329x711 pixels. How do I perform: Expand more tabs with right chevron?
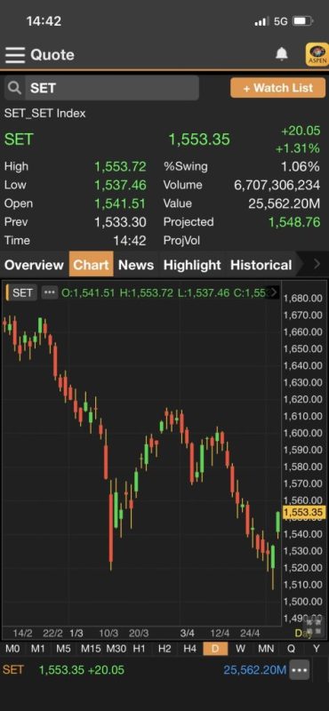tap(317, 264)
